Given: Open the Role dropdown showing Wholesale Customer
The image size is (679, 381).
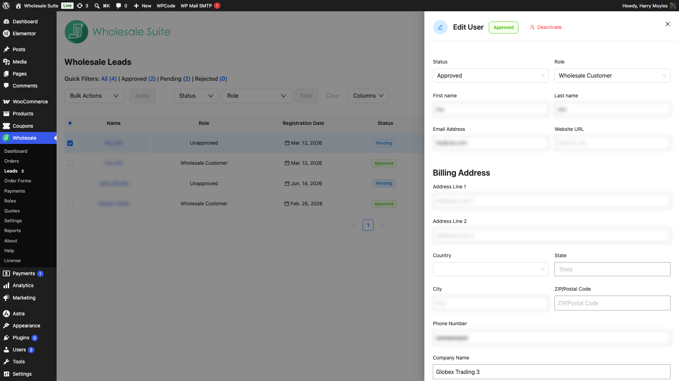Looking at the screenshot, I should pyautogui.click(x=613, y=75).
